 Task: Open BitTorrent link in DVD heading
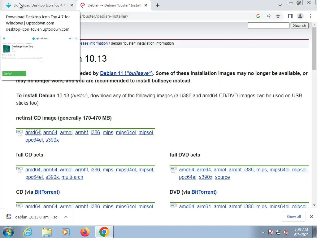203,192
